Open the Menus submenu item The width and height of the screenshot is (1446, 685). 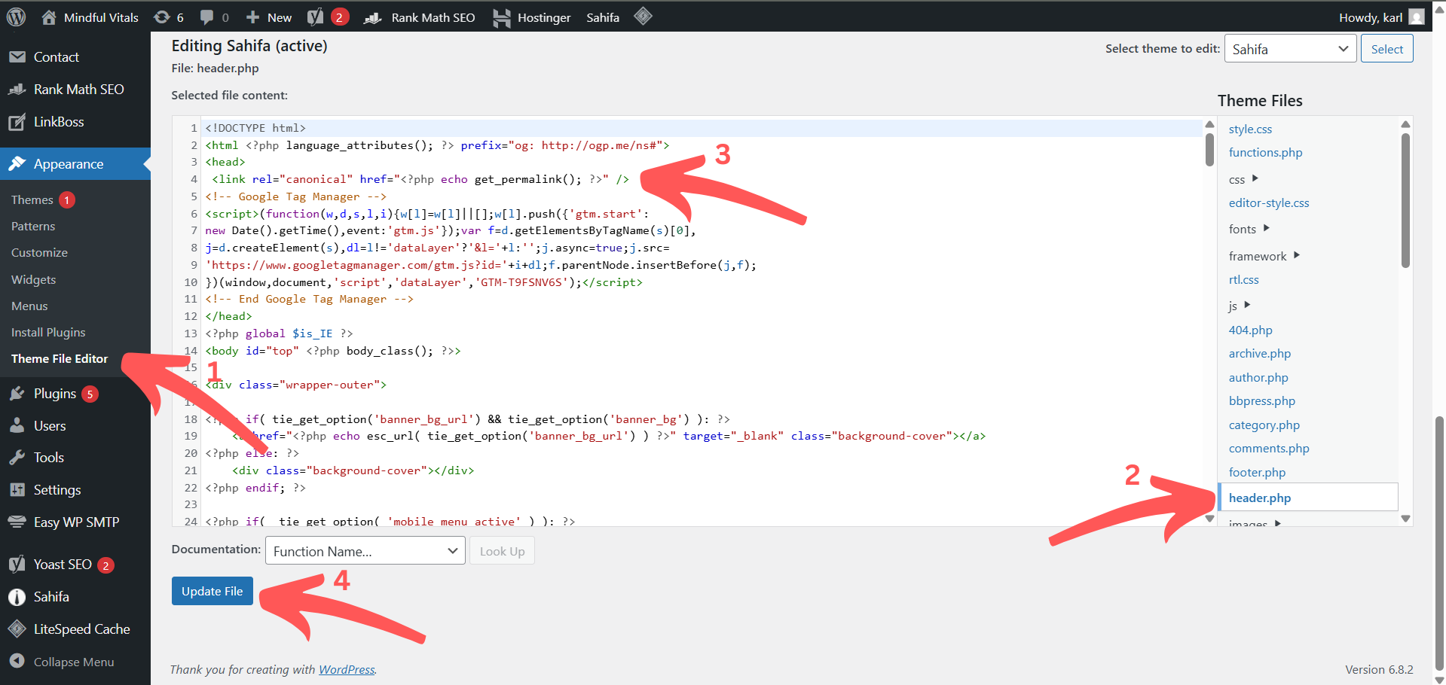(29, 306)
